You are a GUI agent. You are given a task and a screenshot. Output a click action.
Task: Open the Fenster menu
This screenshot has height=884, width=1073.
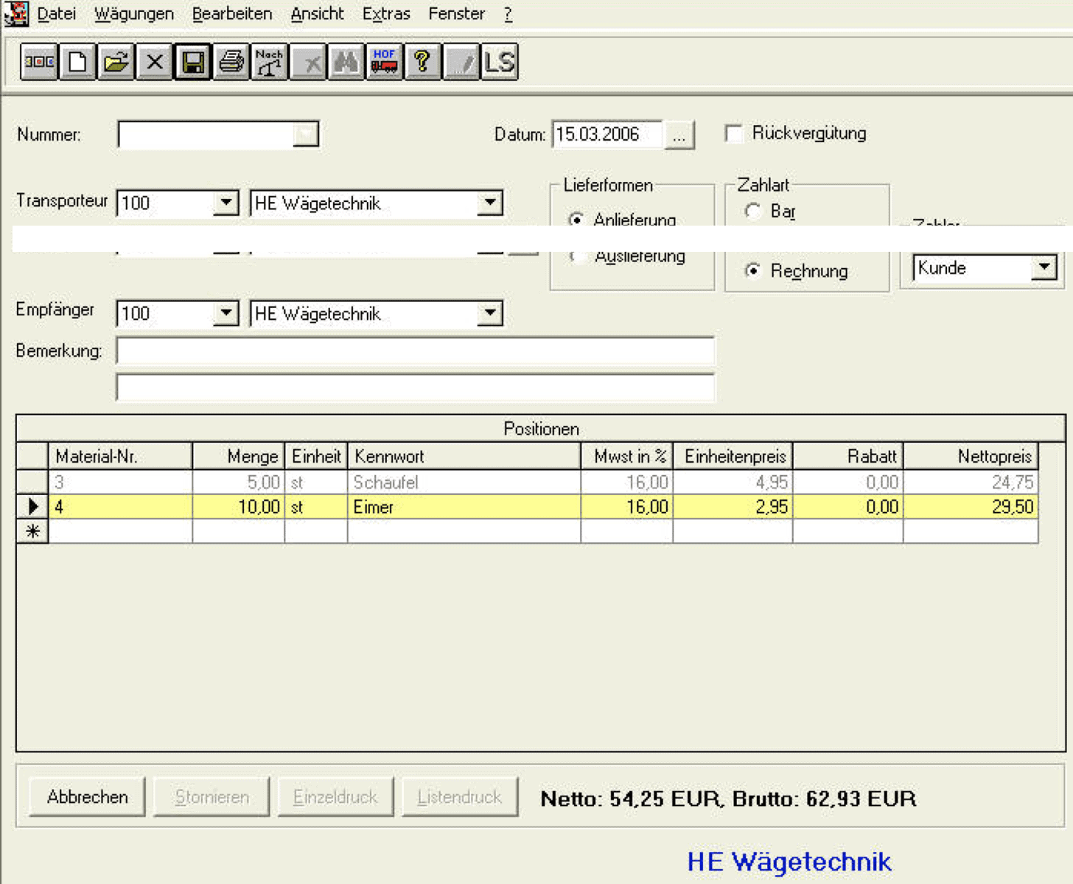(457, 13)
